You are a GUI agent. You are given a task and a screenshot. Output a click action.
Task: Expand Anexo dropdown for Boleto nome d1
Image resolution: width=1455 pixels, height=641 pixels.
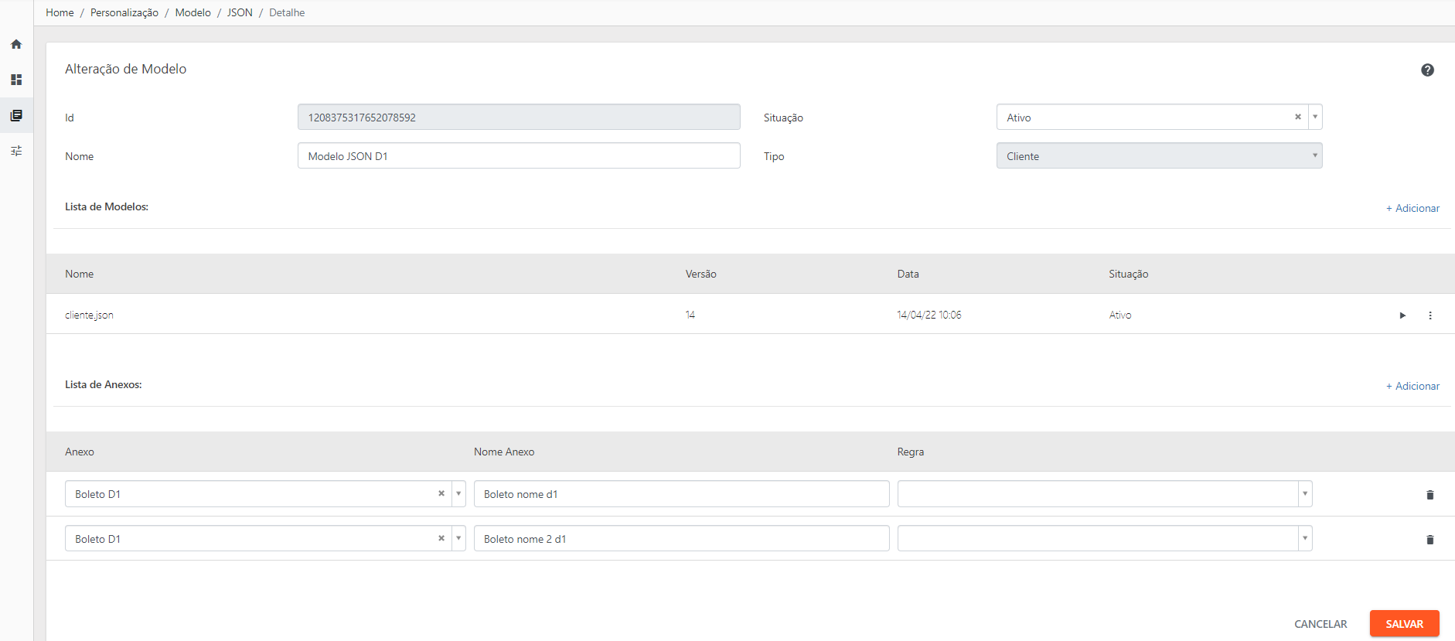tap(458, 493)
